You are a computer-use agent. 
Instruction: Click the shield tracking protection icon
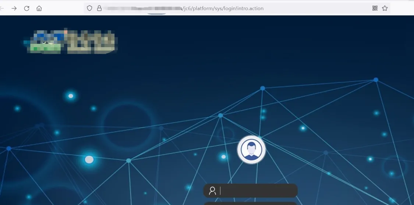click(89, 8)
